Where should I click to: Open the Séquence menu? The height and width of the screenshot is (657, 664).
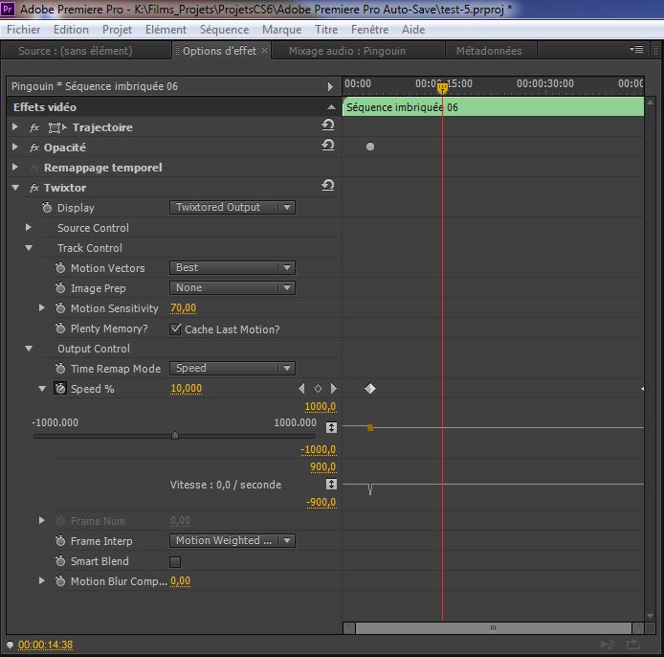[225, 30]
